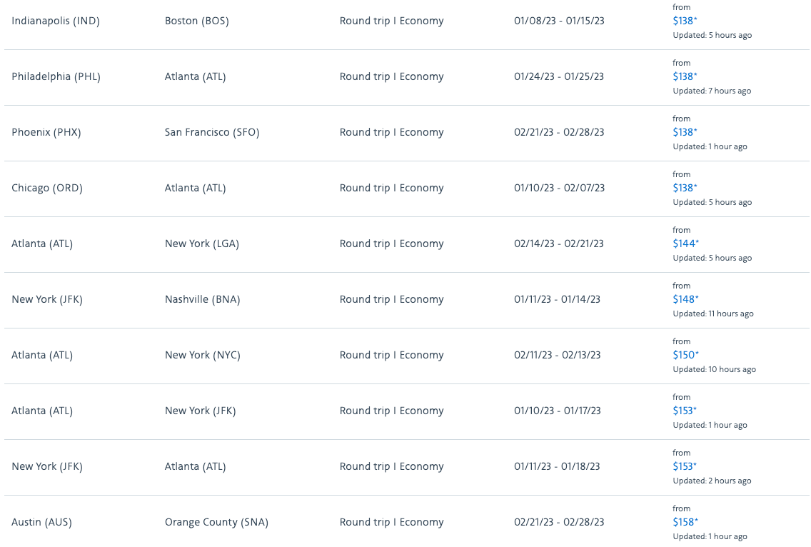
Task: Choose the $138 Chicago to Atlanta fare
Action: point(685,188)
